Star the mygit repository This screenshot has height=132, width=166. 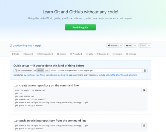coord(129,46)
